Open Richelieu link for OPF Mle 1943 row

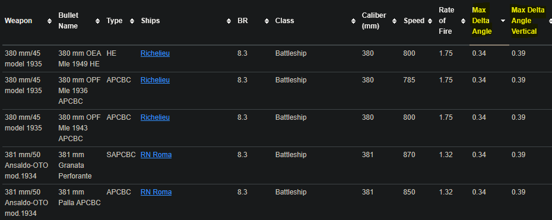155,117
